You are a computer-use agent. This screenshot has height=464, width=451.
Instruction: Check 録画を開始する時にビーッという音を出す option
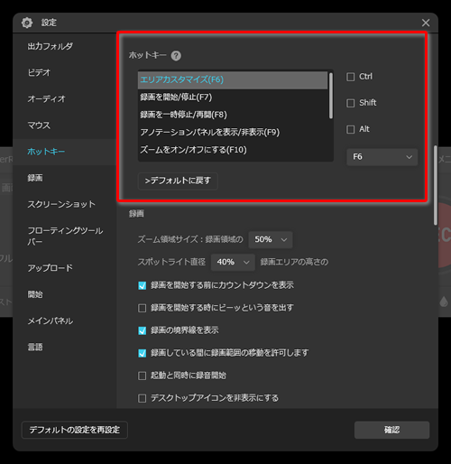tap(143, 308)
